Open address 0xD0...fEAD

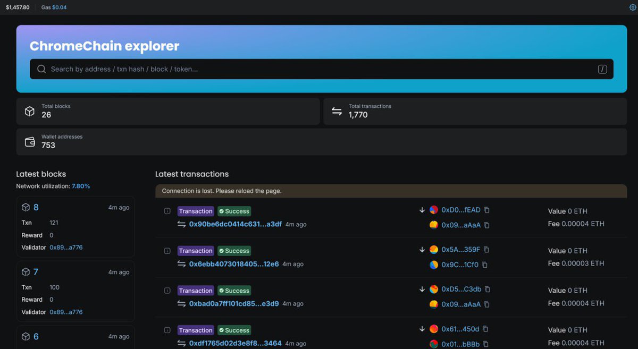click(461, 210)
